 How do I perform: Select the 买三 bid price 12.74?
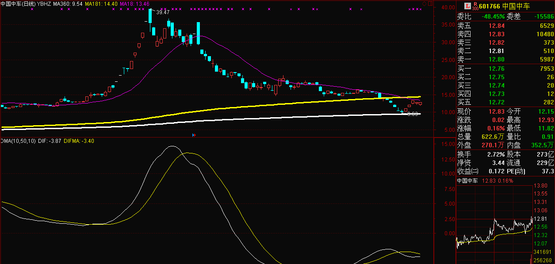click(497, 85)
